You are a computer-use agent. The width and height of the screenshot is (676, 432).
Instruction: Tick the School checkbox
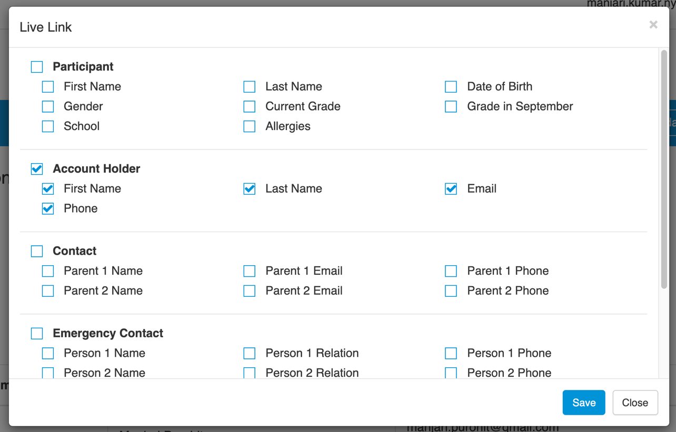coord(48,127)
